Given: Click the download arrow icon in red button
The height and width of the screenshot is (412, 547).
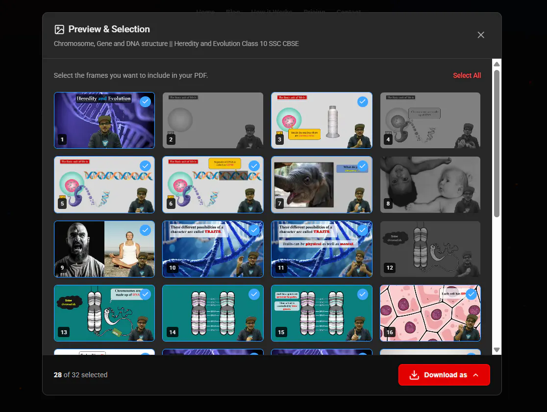Looking at the screenshot, I should pyautogui.click(x=414, y=375).
